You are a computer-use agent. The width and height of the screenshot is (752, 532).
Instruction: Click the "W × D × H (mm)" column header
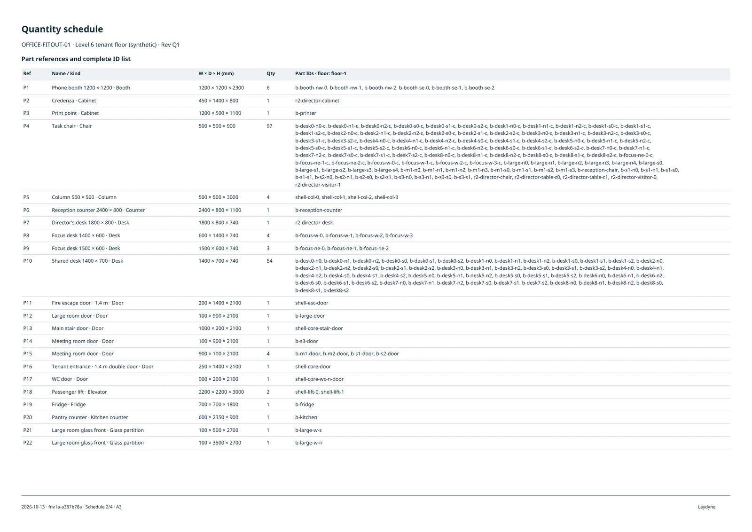[216, 73]
